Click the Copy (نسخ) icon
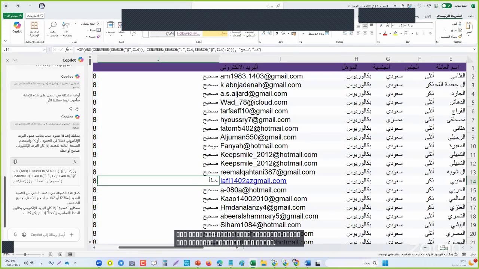Image resolution: width=479 pixels, height=269 pixels. [x=460, y=30]
